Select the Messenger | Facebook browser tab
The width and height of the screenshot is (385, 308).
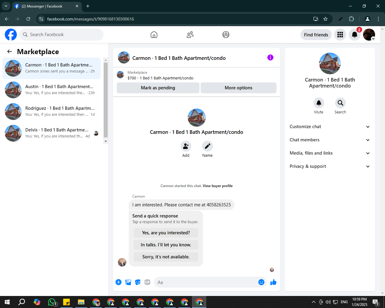click(x=47, y=6)
